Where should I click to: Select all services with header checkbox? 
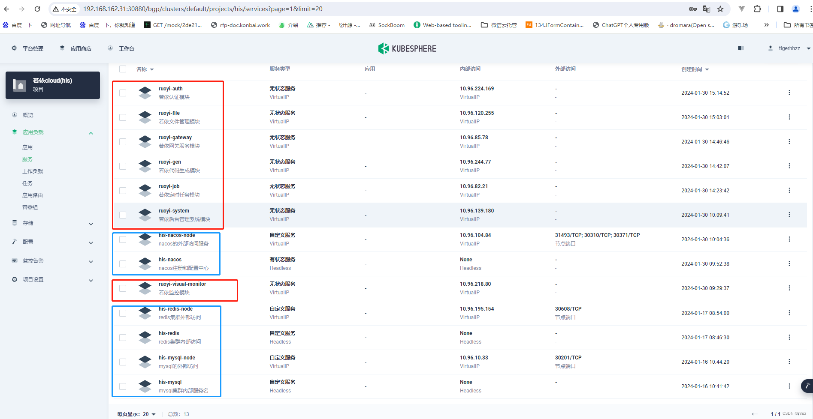[123, 69]
